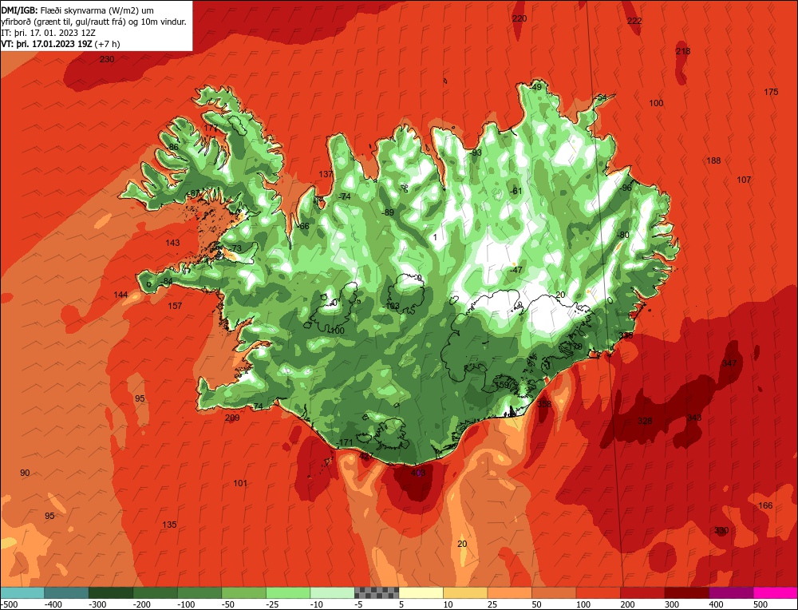The height and width of the screenshot is (610, 798).
Task: Click the title line 'DMI/IGB: Flæði skynvarma (W/m2) um'
Action: [77, 10]
